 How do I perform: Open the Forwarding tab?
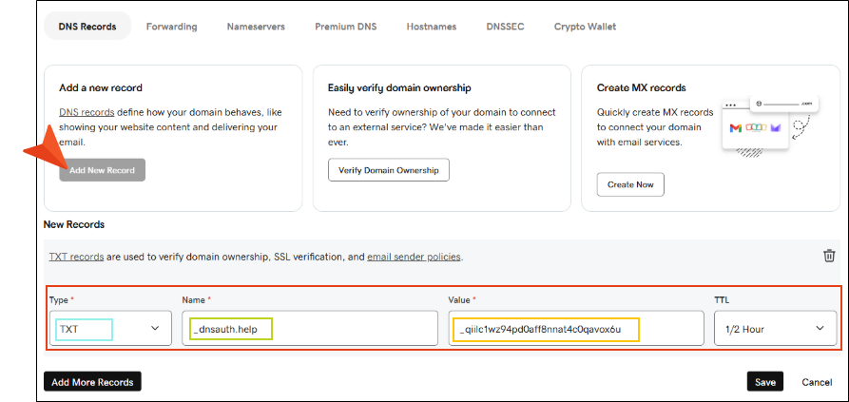coord(171,27)
